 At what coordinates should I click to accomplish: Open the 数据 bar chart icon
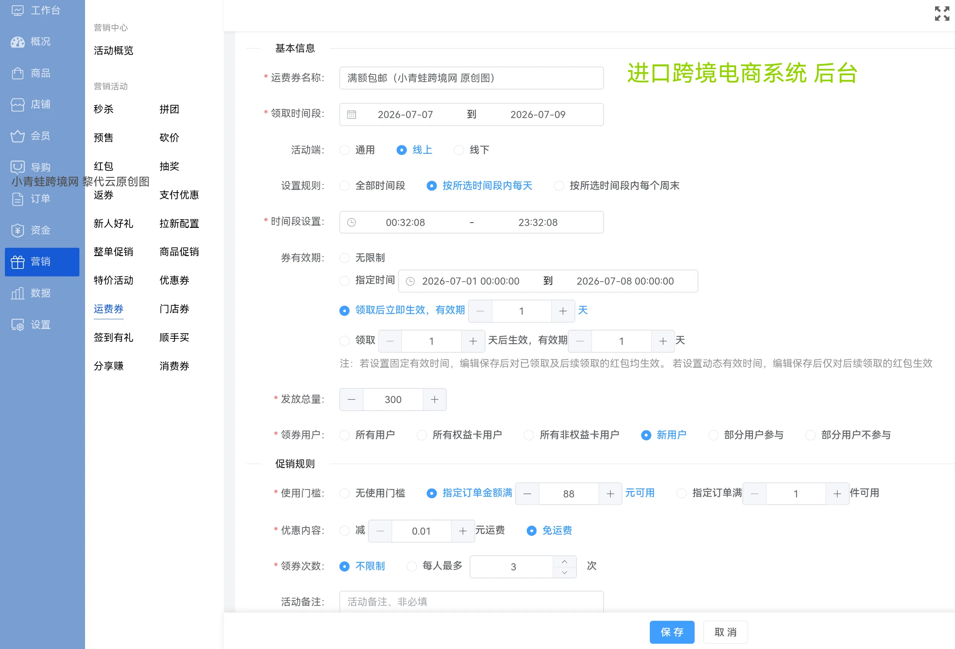coord(17,293)
